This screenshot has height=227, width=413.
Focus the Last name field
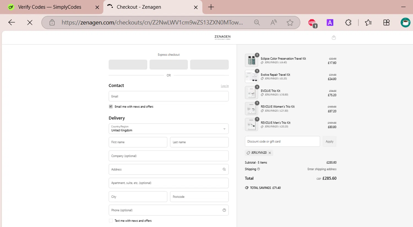pos(199,142)
